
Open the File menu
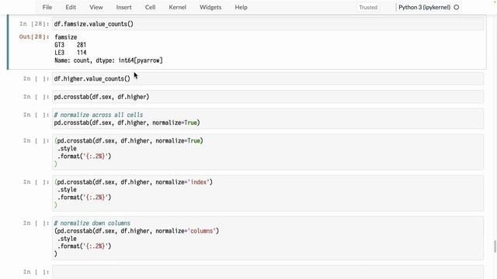47,7
